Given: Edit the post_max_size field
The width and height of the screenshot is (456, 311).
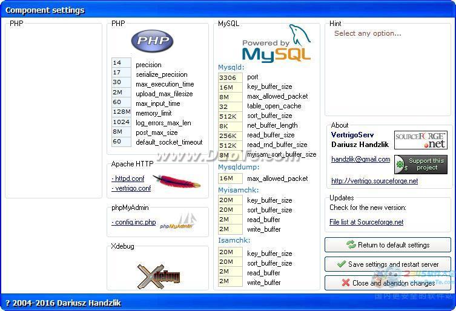Looking at the screenshot, I should tap(121, 132).
